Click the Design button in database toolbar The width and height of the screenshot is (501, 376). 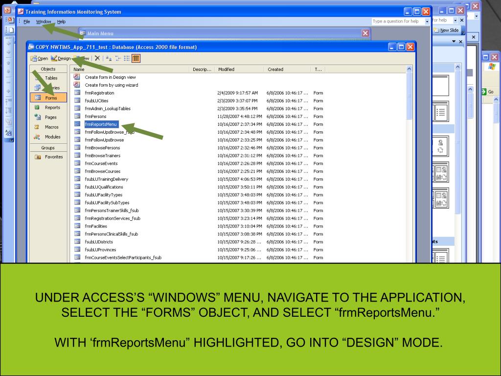point(61,59)
